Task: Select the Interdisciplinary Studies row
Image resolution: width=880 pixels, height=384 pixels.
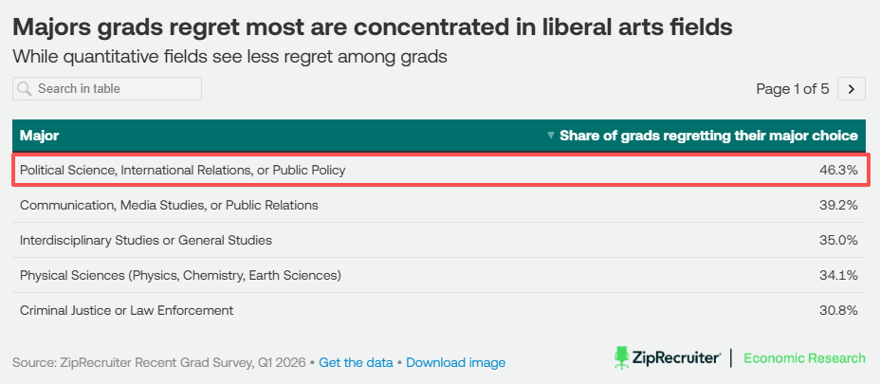Action: point(439,240)
